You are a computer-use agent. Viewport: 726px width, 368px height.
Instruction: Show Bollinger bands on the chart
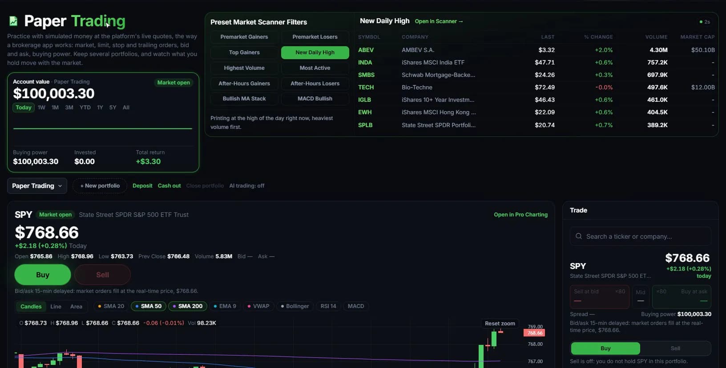295,306
